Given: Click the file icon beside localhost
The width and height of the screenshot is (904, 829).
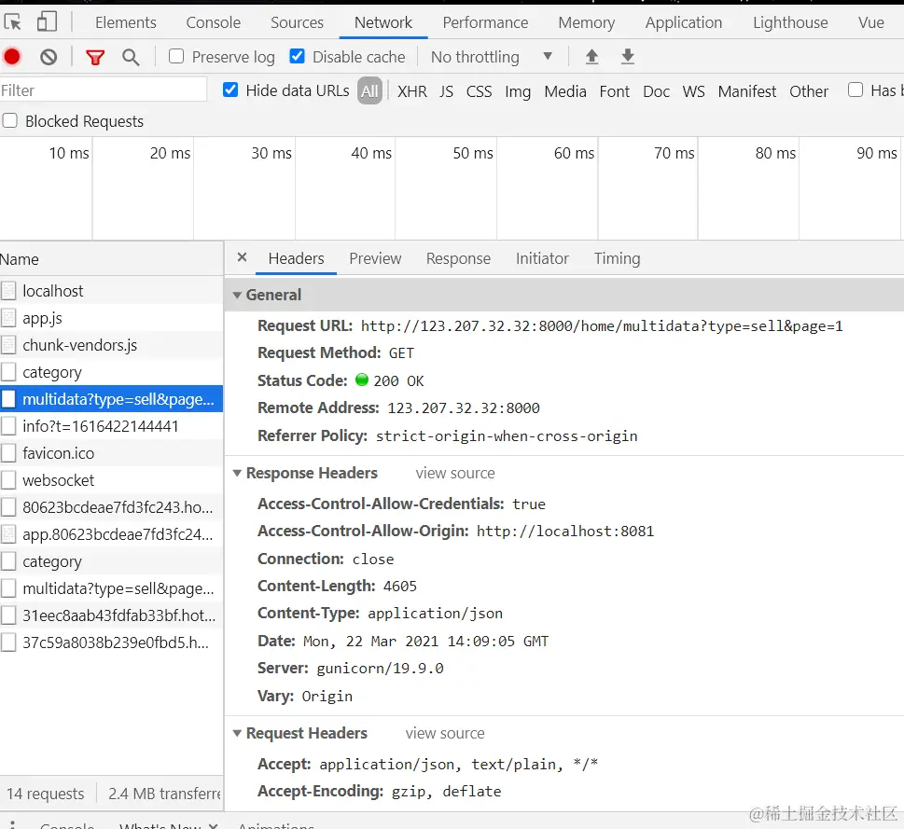Looking at the screenshot, I should (x=8, y=290).
